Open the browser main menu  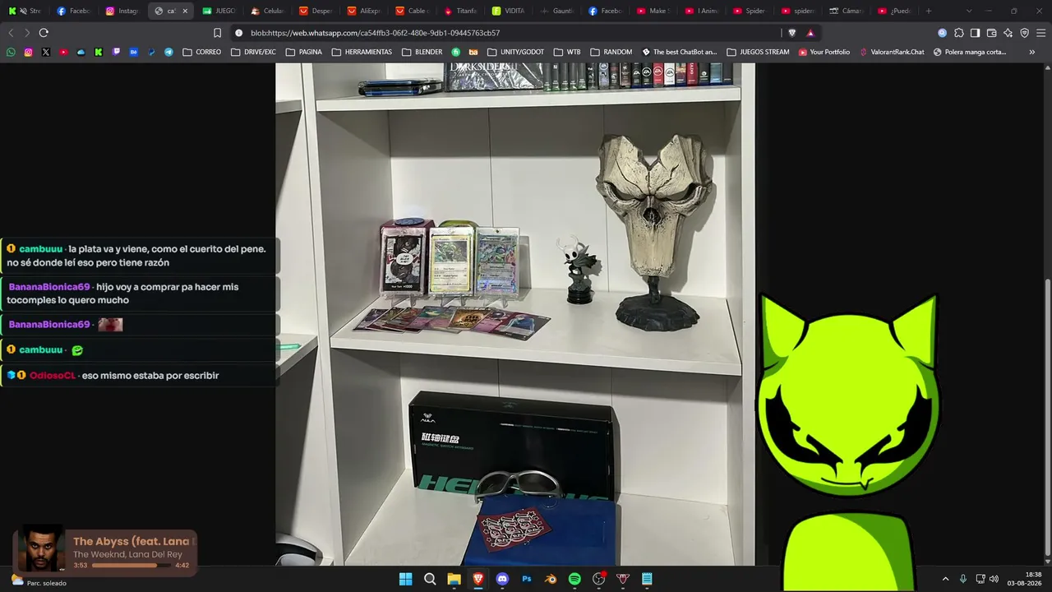tap(1040, 33)
